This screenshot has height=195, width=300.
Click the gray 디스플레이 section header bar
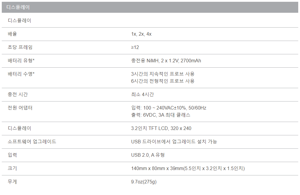pos(150,7)
